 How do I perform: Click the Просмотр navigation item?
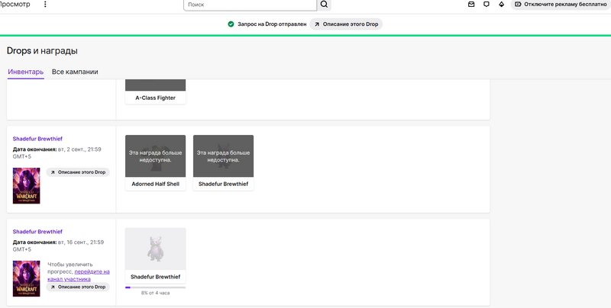click(x=15, y=5)
